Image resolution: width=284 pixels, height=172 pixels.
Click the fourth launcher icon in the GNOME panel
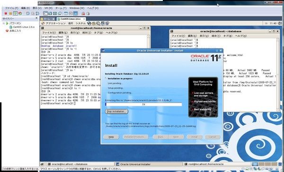(x=103, y=23)
